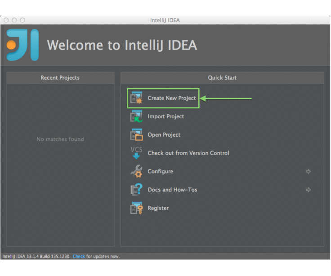Close the IntelliJ IDEA welcome window
This screenshot has width=331, height=276.
[6, 20]
